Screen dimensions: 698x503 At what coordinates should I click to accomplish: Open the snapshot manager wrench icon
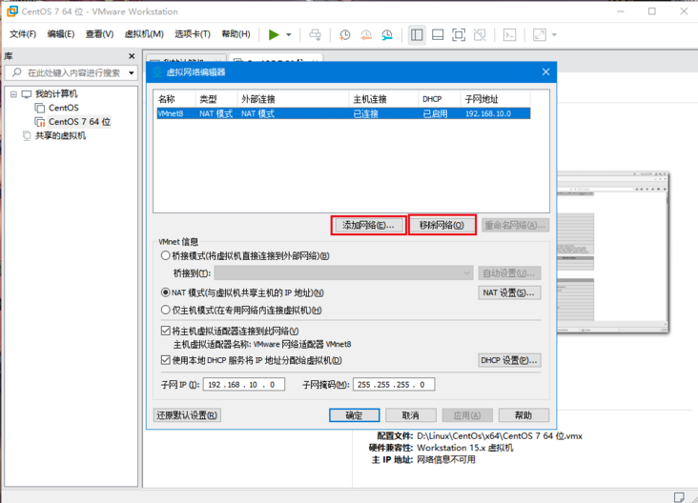click(x=387, y=34)
